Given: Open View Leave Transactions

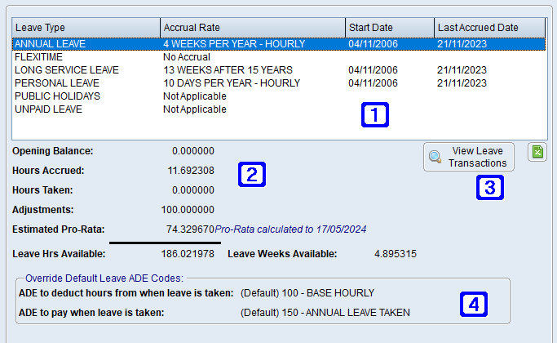Looking at the screenshot, I should (x=469, y=157).
